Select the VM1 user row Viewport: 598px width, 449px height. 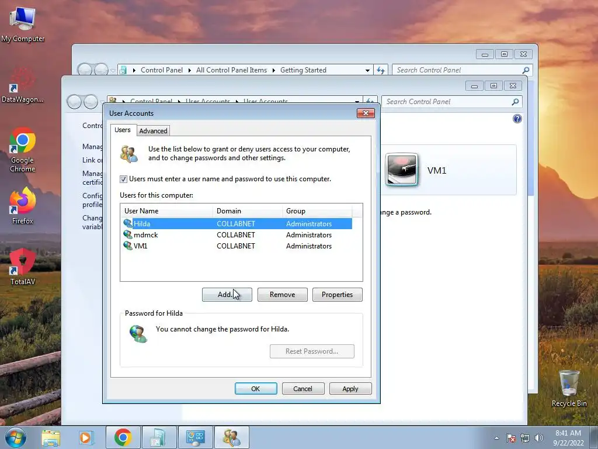(237, 246)
